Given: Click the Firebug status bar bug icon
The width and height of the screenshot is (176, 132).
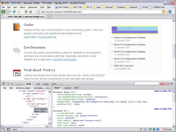Looking at the screenshot, I should (141, 129).
